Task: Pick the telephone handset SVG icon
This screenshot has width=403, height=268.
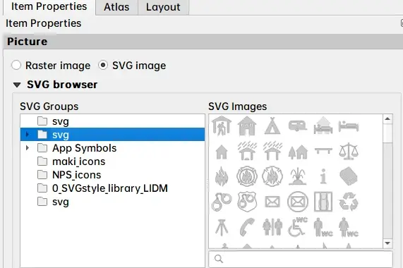Action: click(247, 227)
